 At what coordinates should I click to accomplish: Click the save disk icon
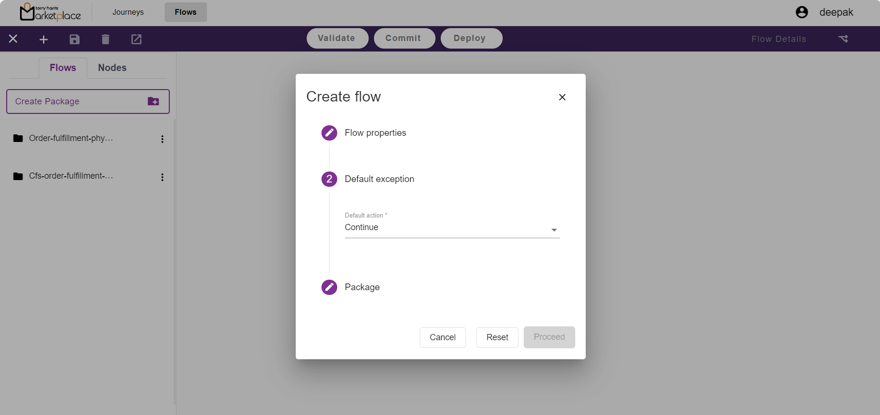point(74,40)
